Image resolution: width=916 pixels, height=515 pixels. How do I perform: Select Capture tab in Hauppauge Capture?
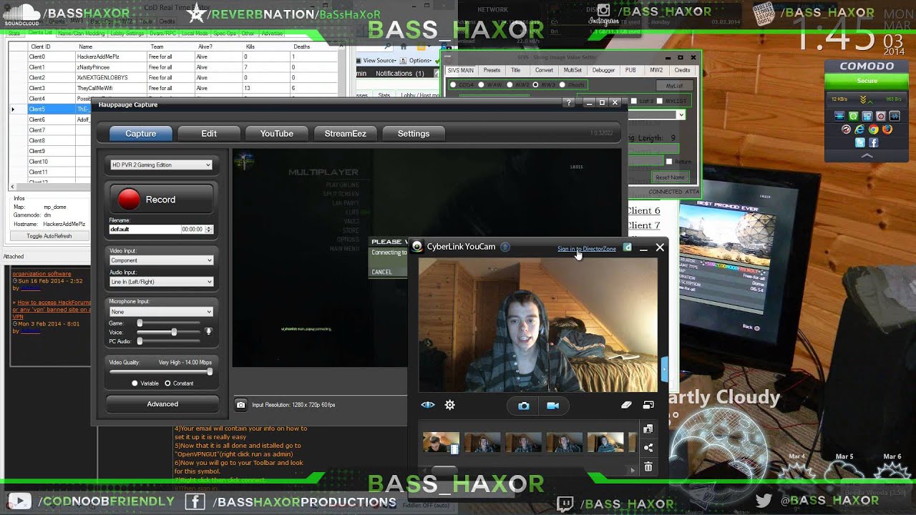141,134
